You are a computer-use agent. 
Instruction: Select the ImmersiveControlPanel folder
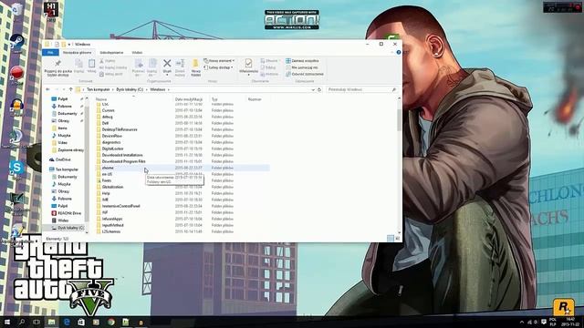tap(121, 206)
